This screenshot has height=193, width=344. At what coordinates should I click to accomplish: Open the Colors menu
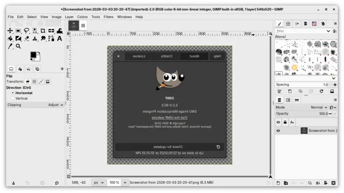(x=82, y=17)
